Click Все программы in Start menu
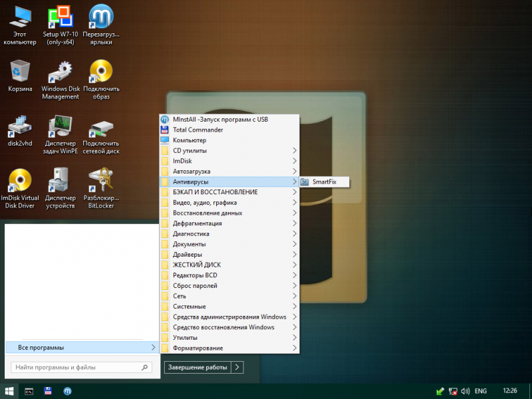Screen dimensions: 532x399 tap(82, 347)
